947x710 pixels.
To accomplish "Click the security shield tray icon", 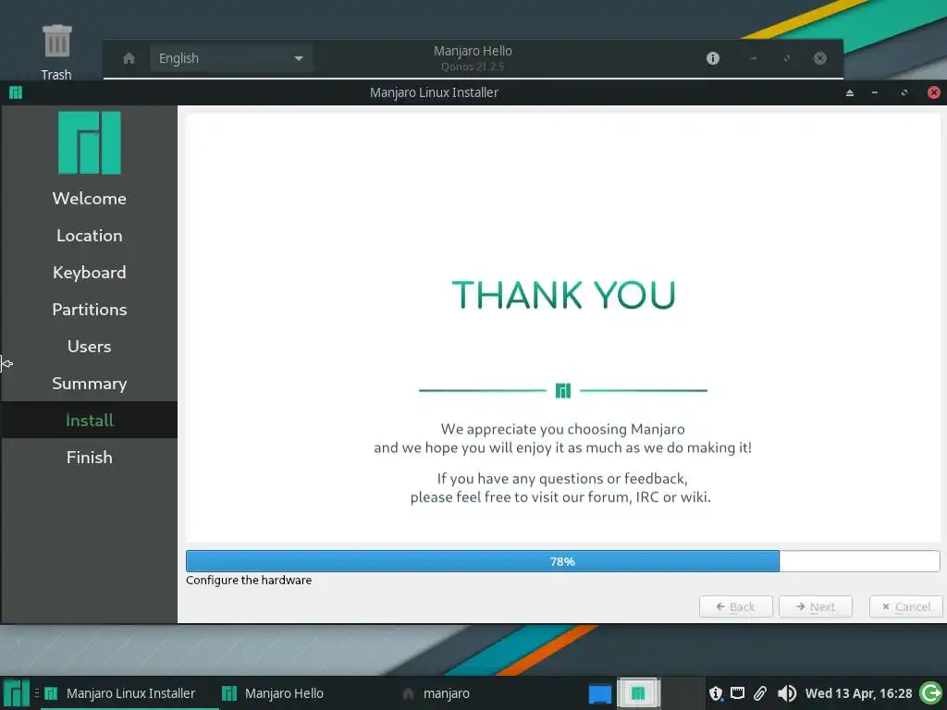I will [716, 693].
